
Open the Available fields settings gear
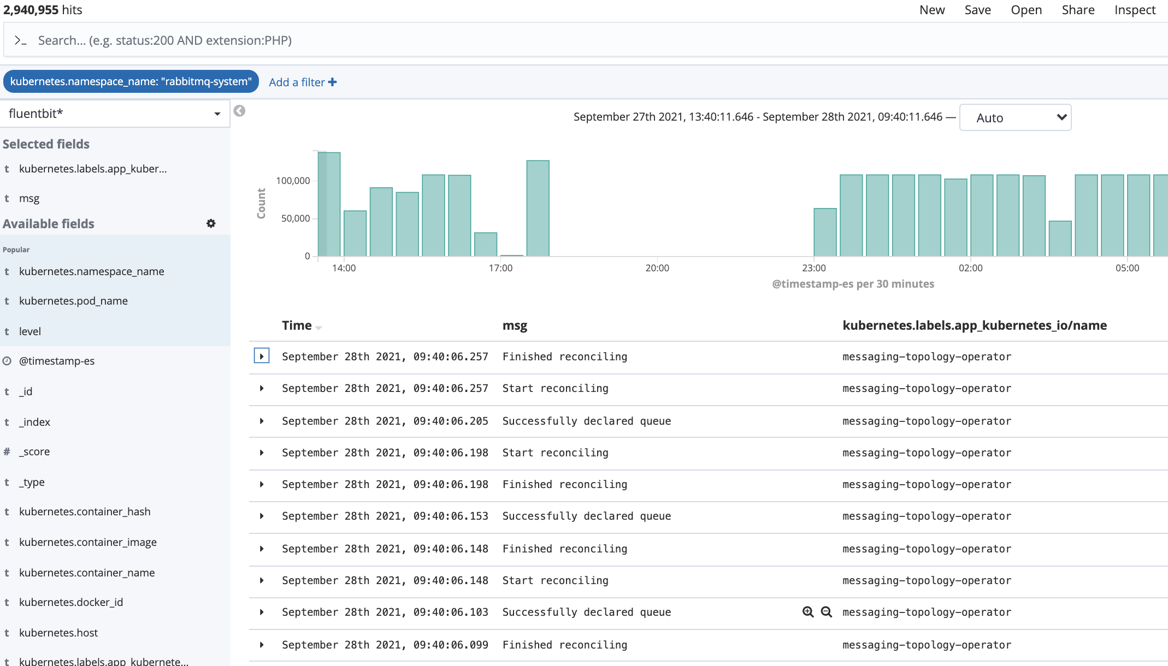coord(211,223)
